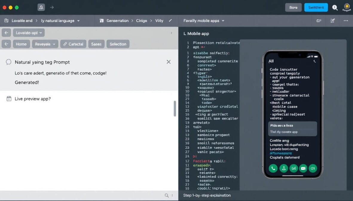The image size is (353, 201).
Task: Close the Natural yaing teg Prompt panel
Action: [x=169, y=62]
